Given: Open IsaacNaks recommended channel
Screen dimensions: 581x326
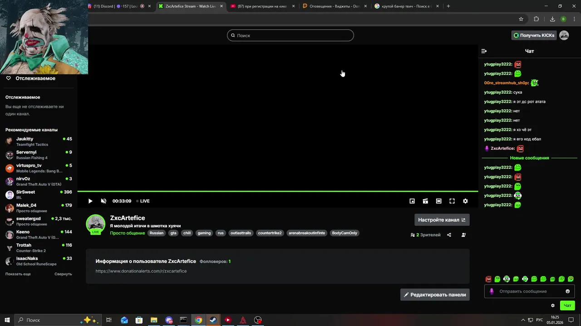Looking at the screenshot, I should click(x=39, y=261).
